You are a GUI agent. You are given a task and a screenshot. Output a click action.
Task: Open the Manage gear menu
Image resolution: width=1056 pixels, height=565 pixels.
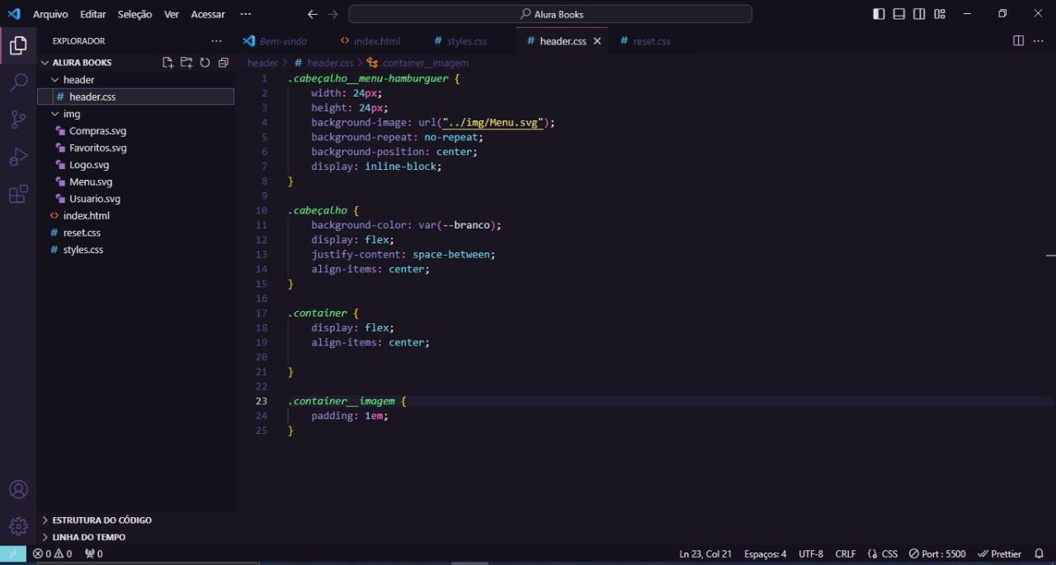click(18, 526)
